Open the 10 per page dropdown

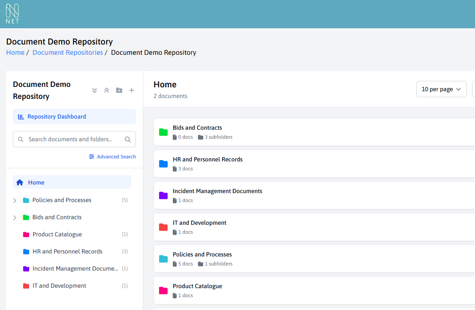coord(441,89)
